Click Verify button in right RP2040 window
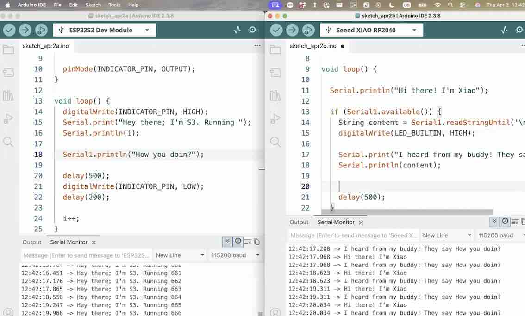The height and width of the screenshot is (316, 525). pos(276,30)
